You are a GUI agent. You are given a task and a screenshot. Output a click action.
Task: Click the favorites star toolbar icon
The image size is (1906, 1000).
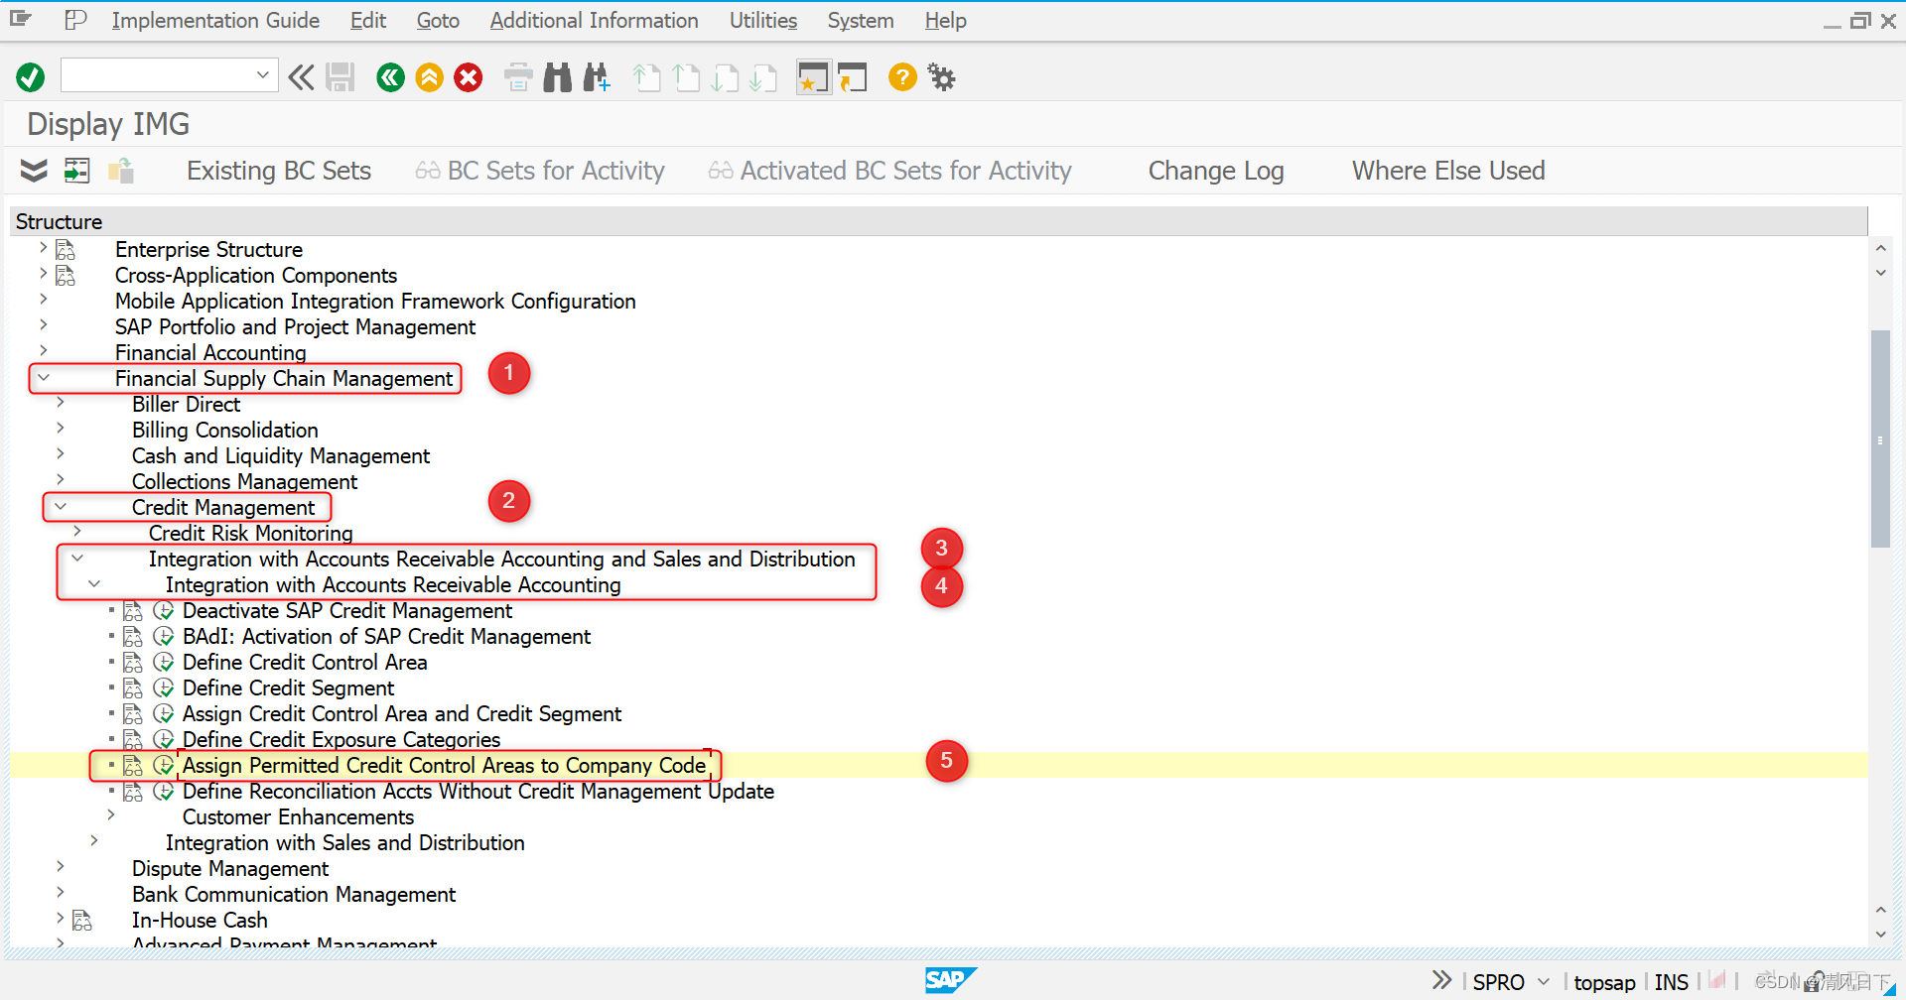(x=813, y=76)
